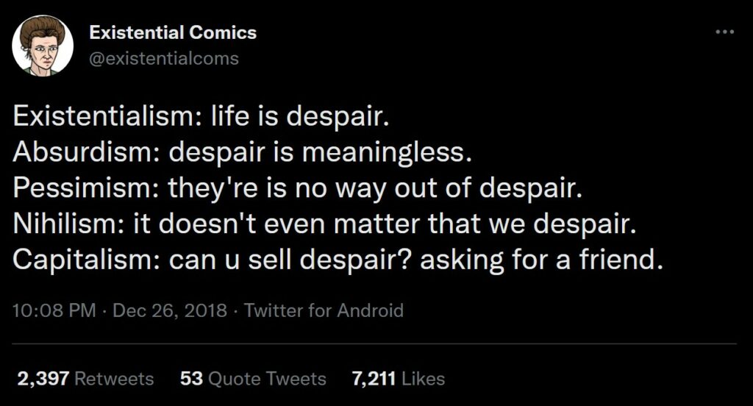Click the word Retweets label
Image resolution: width=753 pixels, height=406 pixels.
(114, 379)
